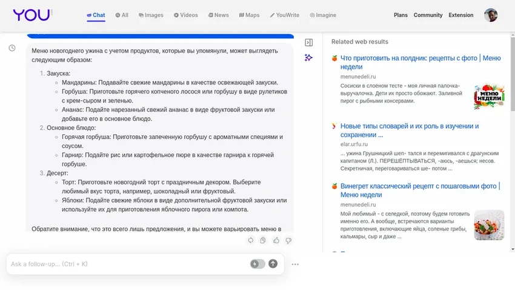Switch to the All tab
Screen dimensions: 515x290
(122, 15)
